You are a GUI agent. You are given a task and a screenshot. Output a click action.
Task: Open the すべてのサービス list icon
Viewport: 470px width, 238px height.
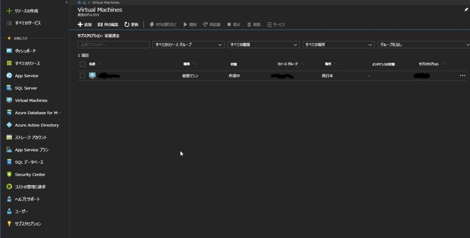click(x=9, y=23)
